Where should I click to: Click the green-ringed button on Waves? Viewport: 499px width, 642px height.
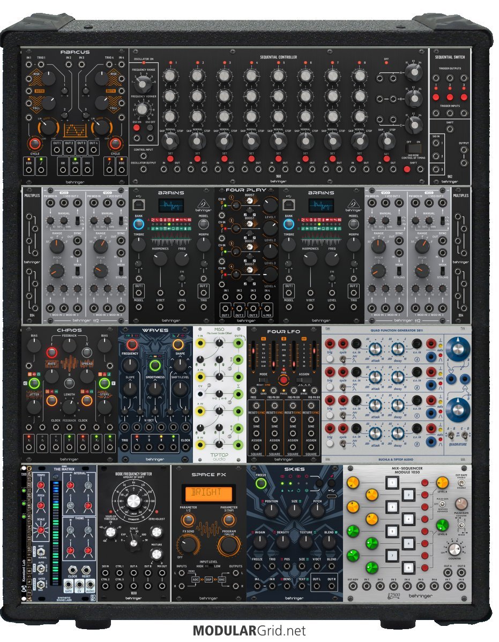coord(154,365)
